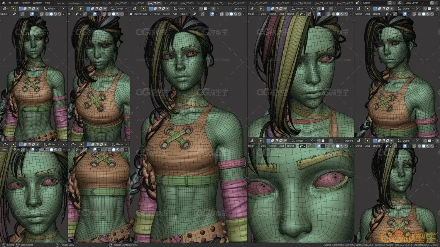Open Add menu in center viewport
The height and width of the screenshot is (247, 440).
click(175, 14)
